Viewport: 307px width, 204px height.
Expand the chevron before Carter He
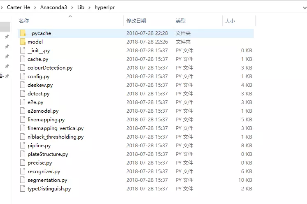[x=2, y=7]
